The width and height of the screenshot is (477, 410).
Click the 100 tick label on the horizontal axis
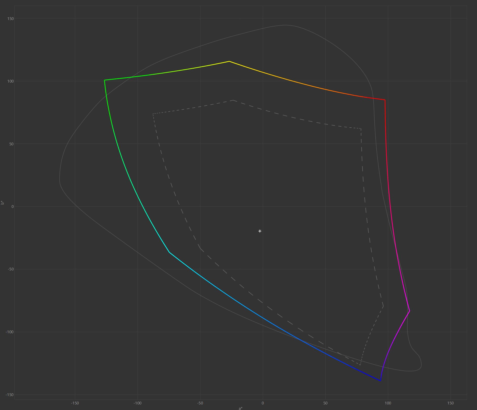(x=388, y=403)
